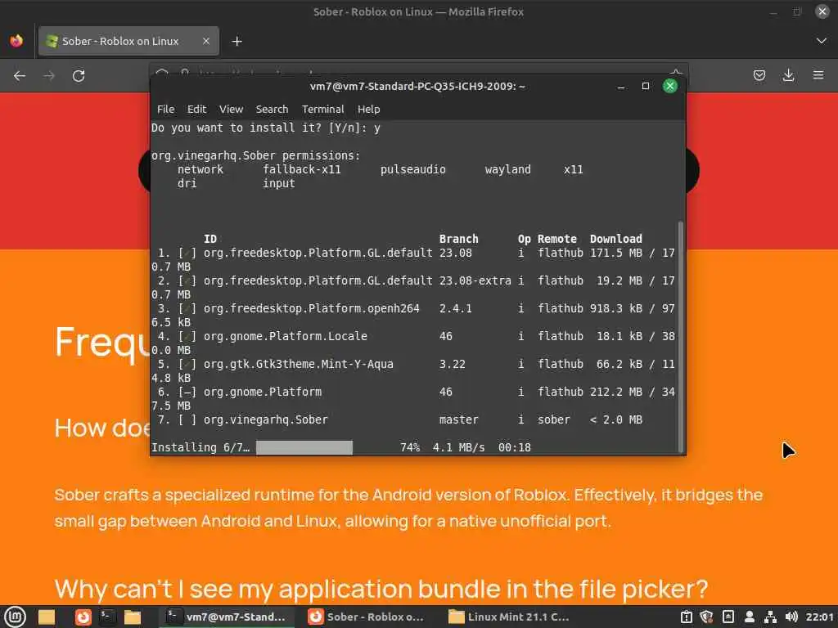
Task: Open the notes tray icon
Action: pos(728,617)
